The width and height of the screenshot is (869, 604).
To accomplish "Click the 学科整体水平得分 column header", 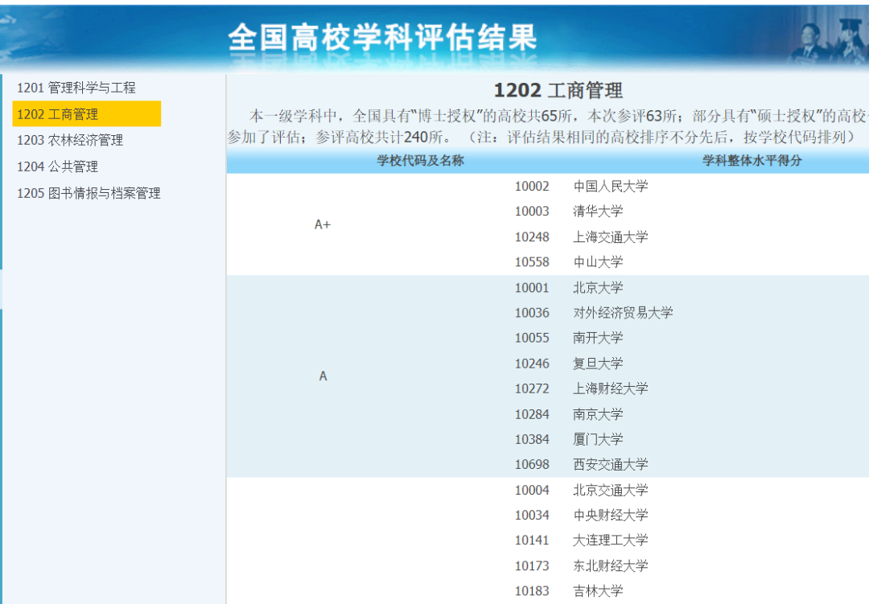I will [752, 161].
